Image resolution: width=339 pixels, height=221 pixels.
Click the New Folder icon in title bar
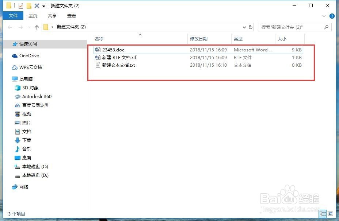[x=29, y=5]
